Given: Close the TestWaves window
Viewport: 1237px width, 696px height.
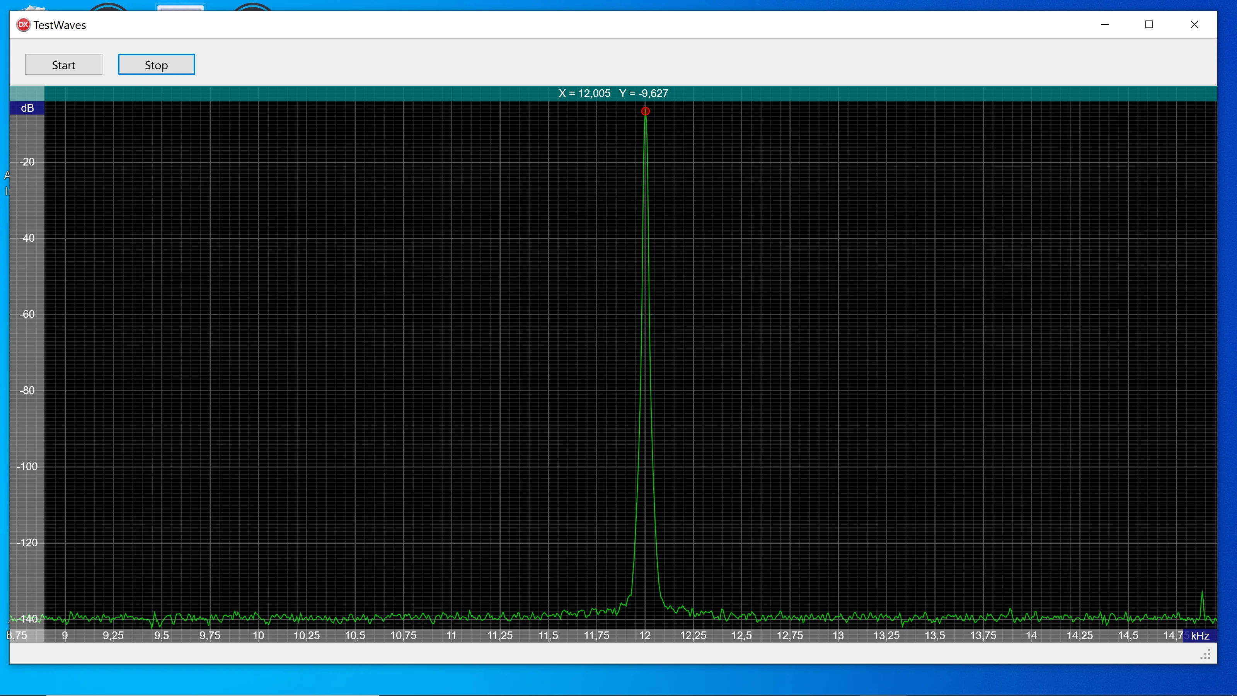Looking at the screenshot, I should point(1194,24).
